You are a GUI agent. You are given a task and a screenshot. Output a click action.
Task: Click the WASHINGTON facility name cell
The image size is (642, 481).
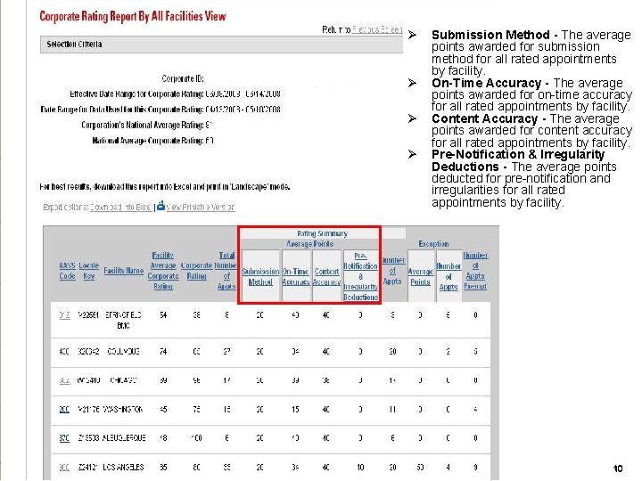pos(123,409)
